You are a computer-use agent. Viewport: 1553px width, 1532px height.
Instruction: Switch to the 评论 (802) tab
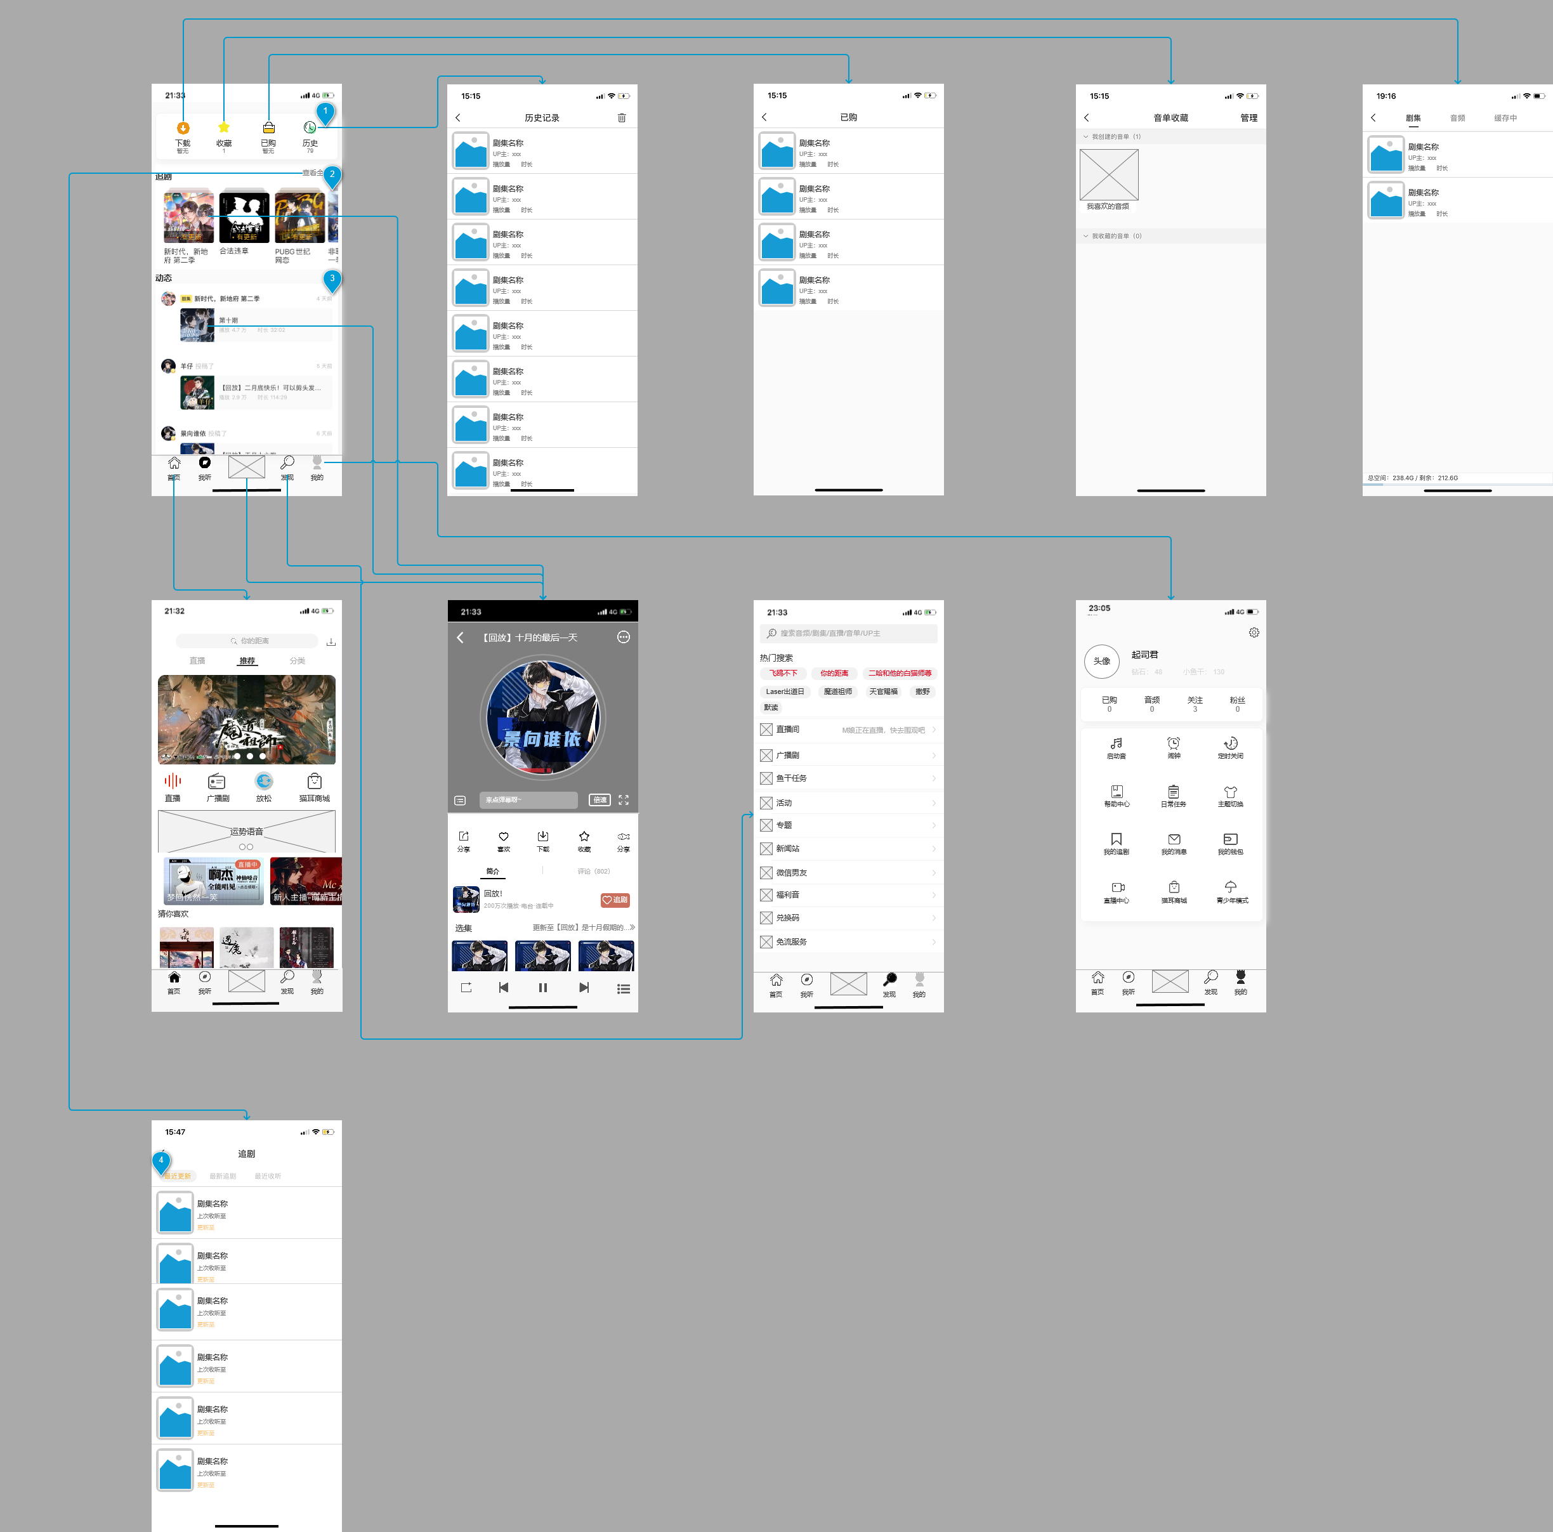coord(593,871)
